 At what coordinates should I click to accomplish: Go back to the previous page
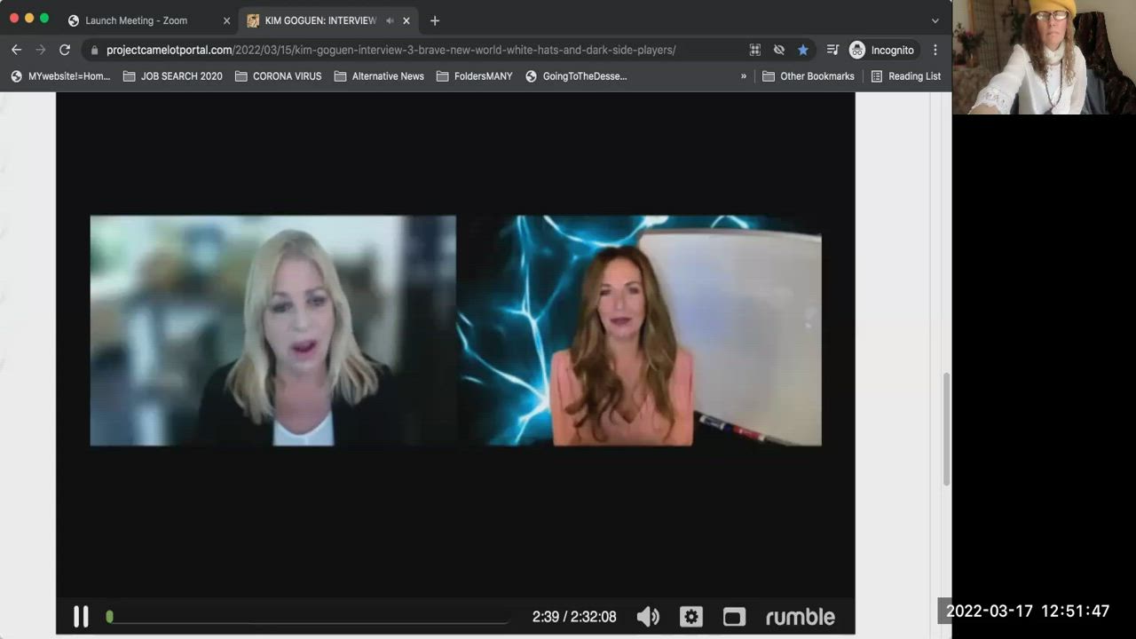16,50
